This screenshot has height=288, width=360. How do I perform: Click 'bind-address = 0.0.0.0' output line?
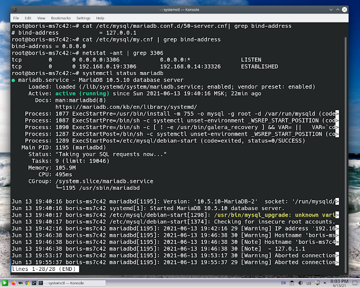[x=49, y=46]
